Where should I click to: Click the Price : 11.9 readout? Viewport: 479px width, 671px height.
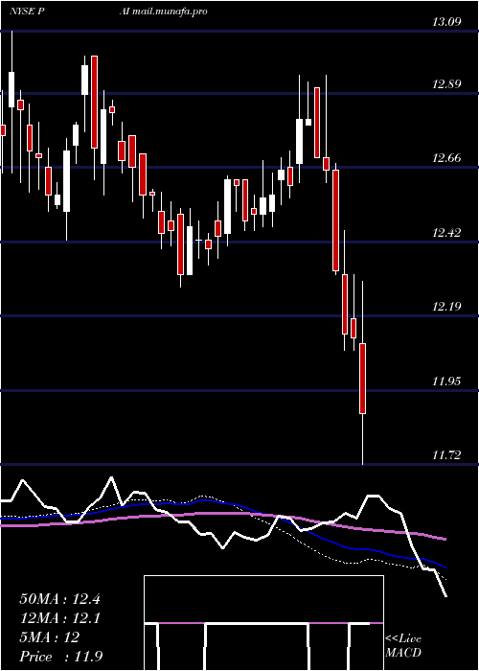(x=60, y=657)
